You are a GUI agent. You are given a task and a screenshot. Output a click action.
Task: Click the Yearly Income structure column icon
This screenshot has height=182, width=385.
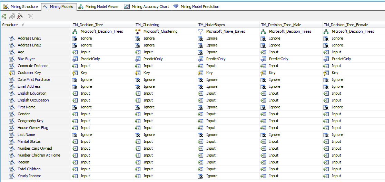pyautogui.click(x=12, y=176)
